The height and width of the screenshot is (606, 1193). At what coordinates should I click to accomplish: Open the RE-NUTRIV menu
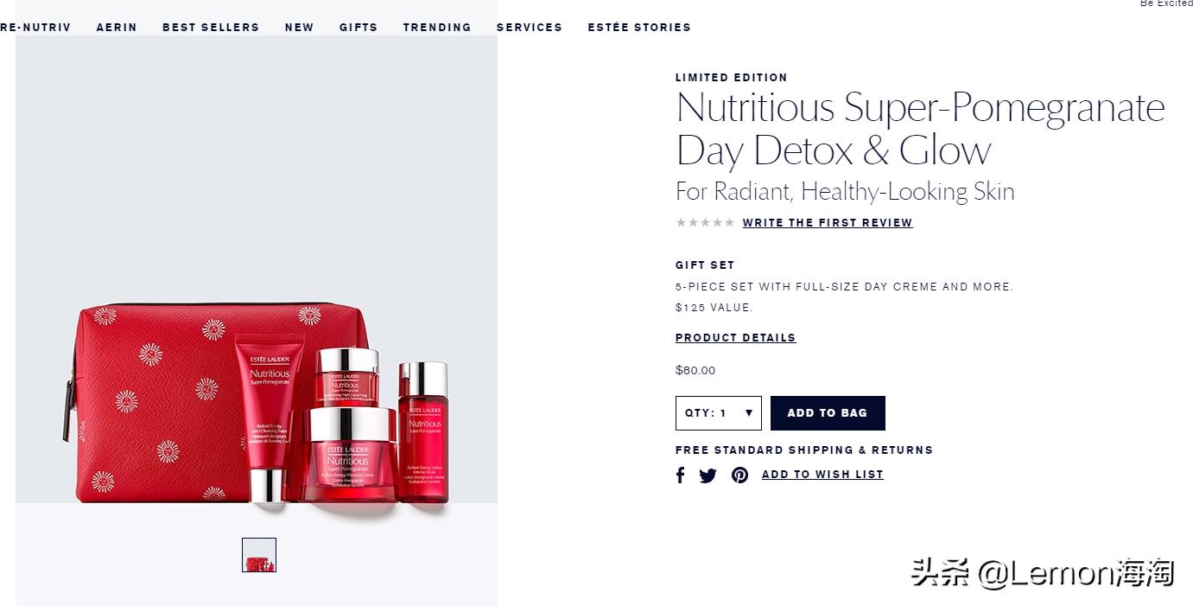pyautogui.click(x=35, y=28)
